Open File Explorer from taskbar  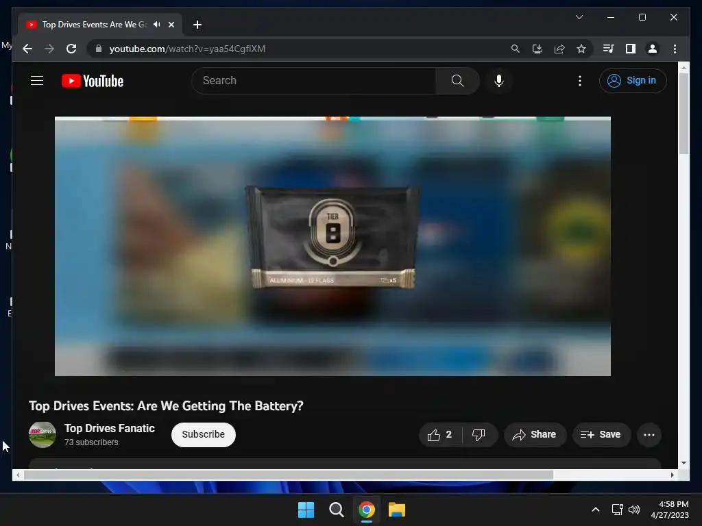[x=397, y=510]
